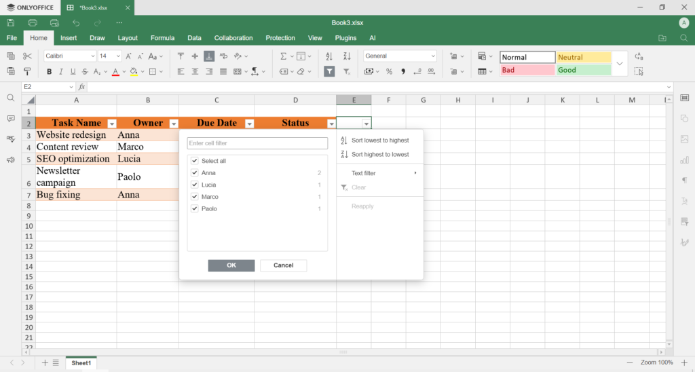
Task: Click the Enter cell filter search field
Action: 257,143
